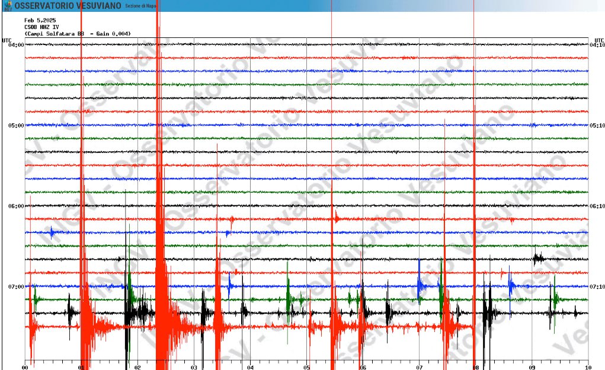Select station code 'CSOB HHZ IV'
Image resolution: width=605 pixels, height=370 pixels.
[41, 27]
